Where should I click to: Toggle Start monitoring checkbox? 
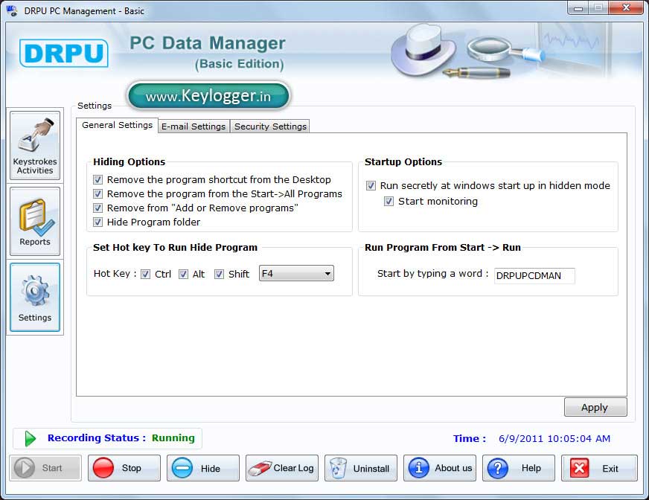tap(389, 201)
